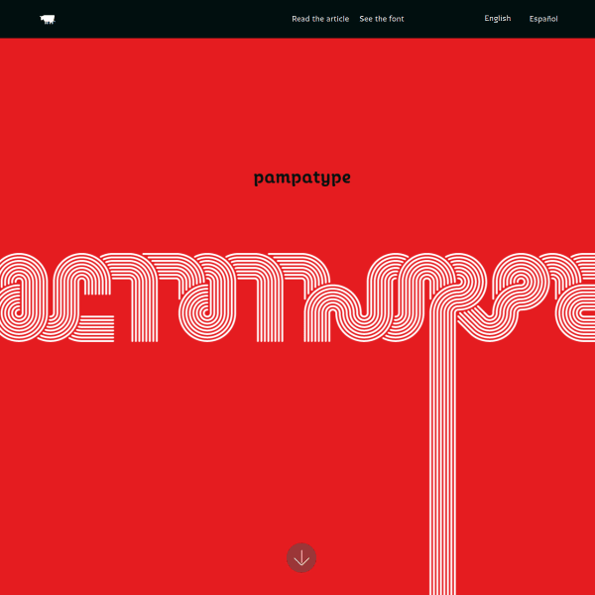Click the down-arrow scroll button
This screenshot has width=595, height=595.
[x=301, y=557]
